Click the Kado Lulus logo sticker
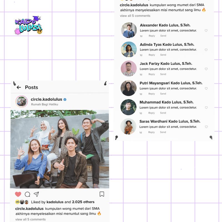 [29, 25]
